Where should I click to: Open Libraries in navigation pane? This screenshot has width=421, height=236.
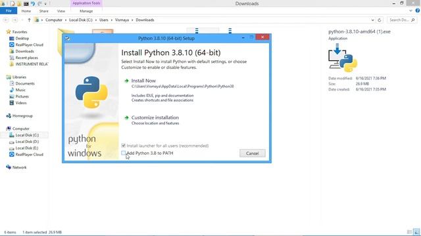pos(19,77)
